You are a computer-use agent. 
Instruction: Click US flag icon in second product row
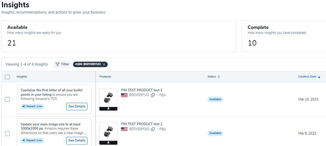124,129
